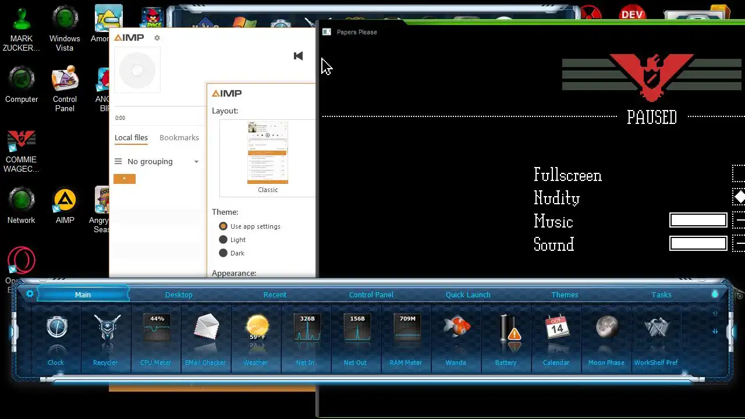This screenshot has width=745, height=419.
Task: Launch AIMP from desktop shortcut
Action: (x=65, y=205)
